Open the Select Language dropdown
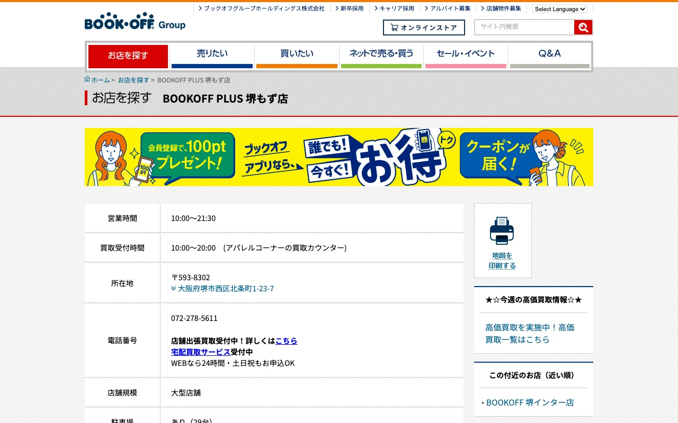This screenshot has width=678, height=423. (x=560, y=9)
